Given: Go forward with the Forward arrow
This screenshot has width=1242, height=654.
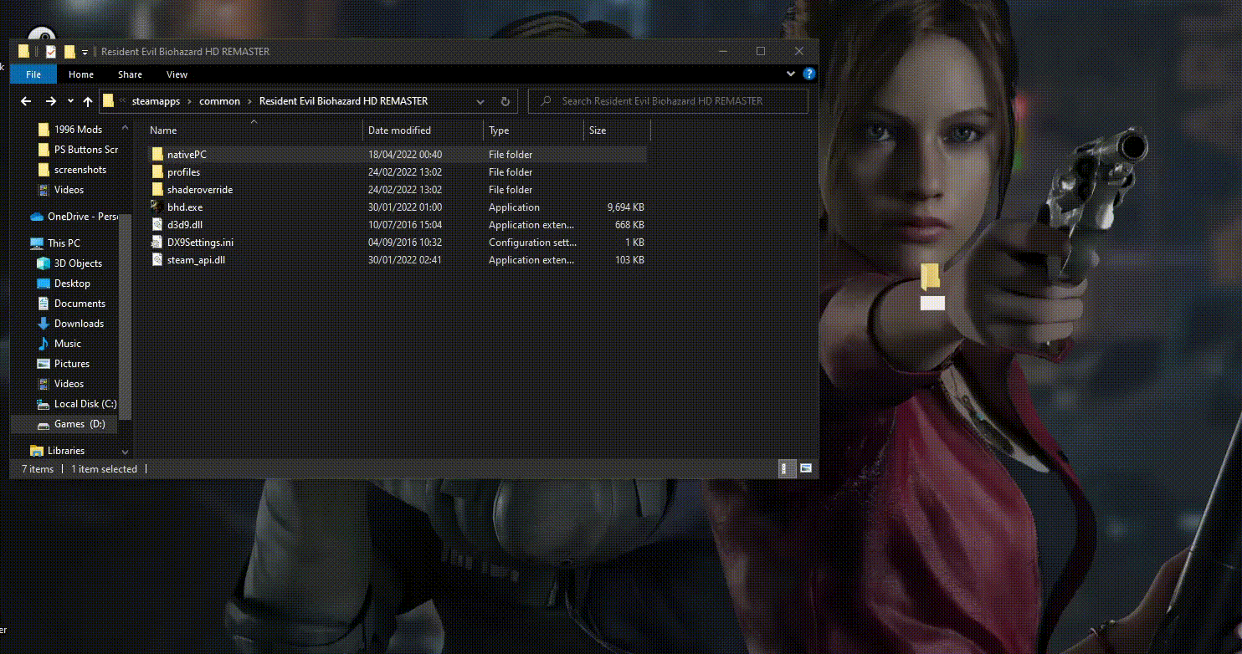Looking at the screenshot, I should point(51,101).
